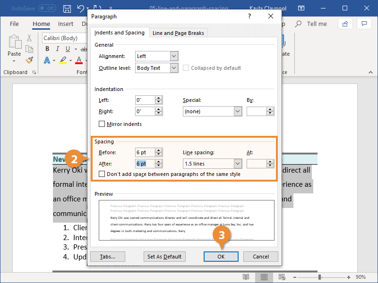Click the font color (A) icon
The image size is (378, 283).
point(78,60)
